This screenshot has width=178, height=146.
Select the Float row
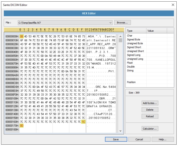[150, 63]
